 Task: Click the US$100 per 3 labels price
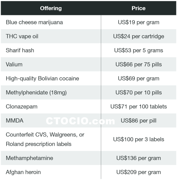(139, 139)
